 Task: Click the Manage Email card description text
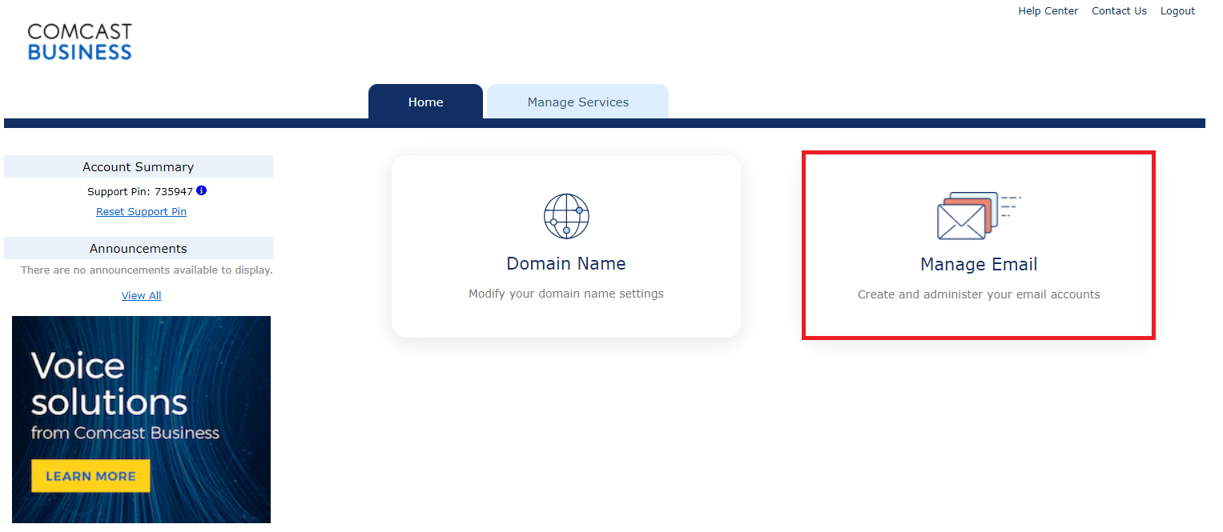coord(978,294)
